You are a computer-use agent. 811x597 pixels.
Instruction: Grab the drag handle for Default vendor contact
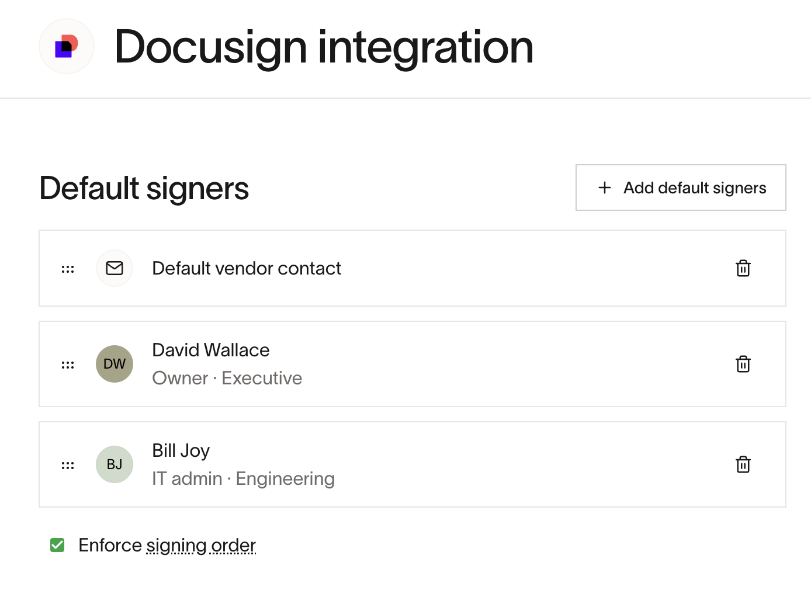[x=68, y=269]
